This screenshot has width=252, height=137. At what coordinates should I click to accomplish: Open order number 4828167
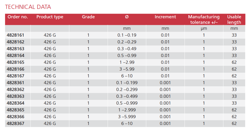[x=16, y=76]
